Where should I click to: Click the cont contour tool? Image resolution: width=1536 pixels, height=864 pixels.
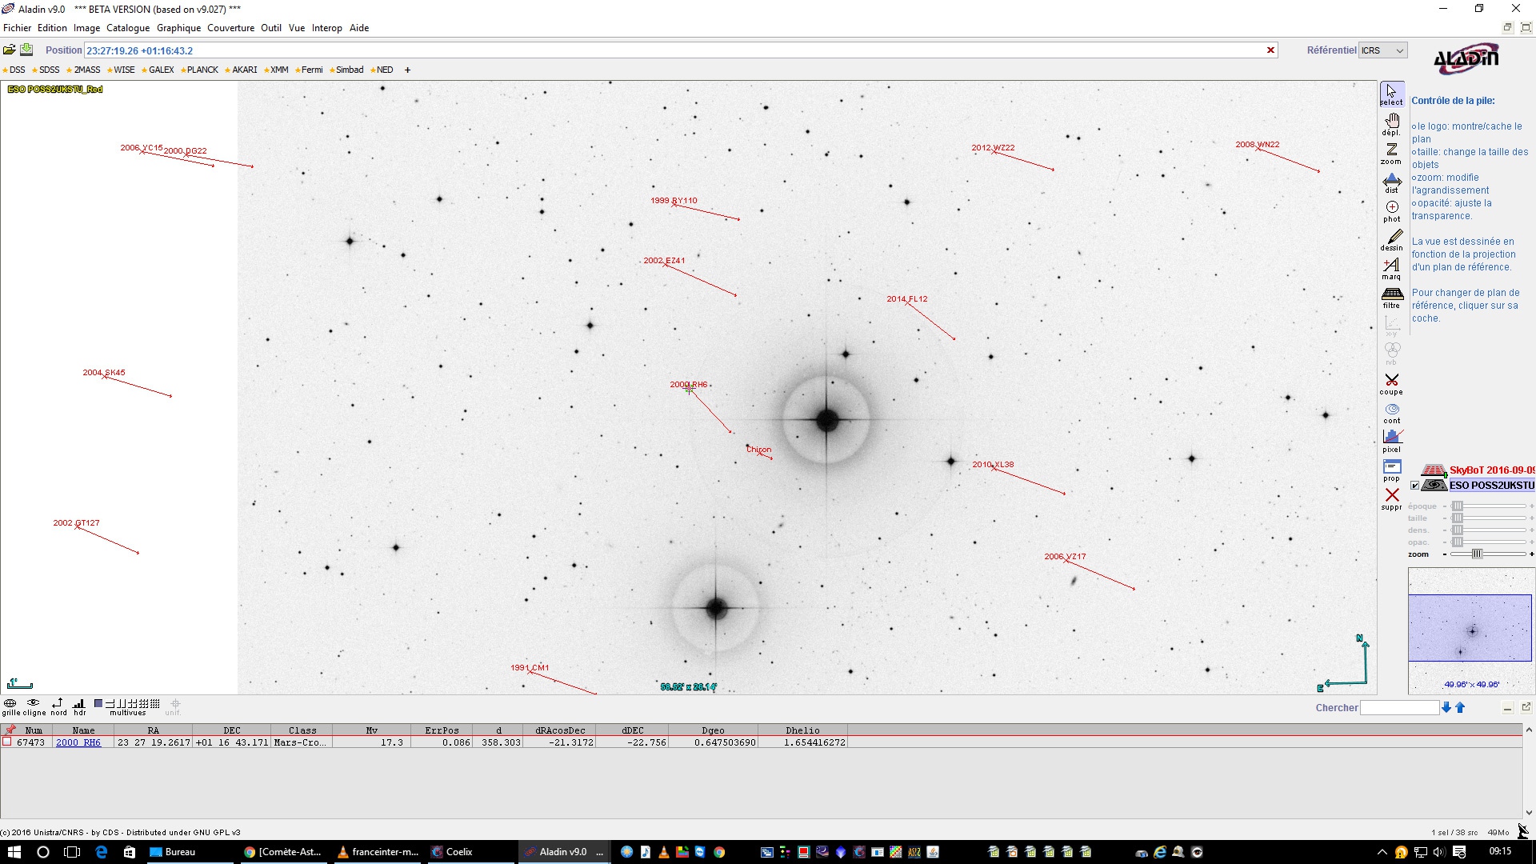(x=1391, y=412)
